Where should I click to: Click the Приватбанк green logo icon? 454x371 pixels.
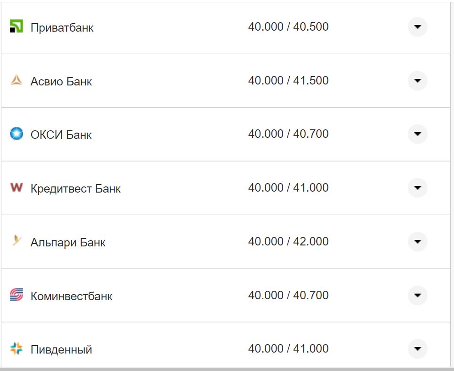coord(16,27)
